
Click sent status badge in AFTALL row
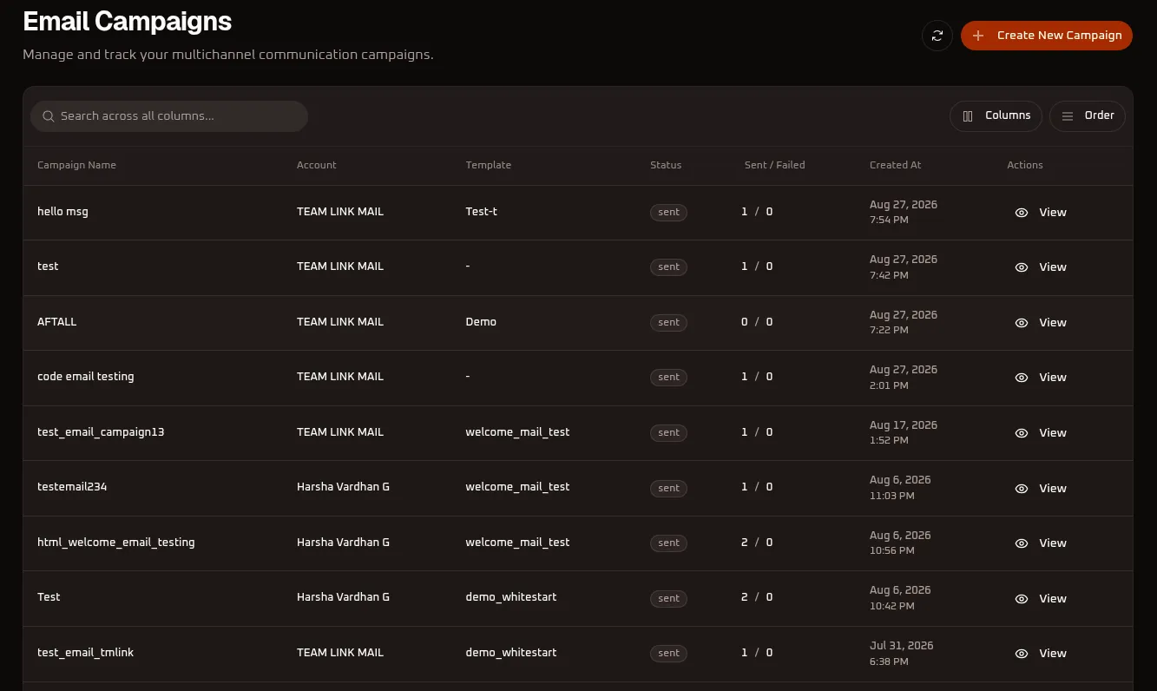pyautogui.click(x=668, y=322)
